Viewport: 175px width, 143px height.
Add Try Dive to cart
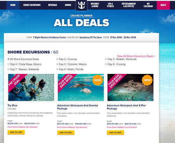[16, 132]
